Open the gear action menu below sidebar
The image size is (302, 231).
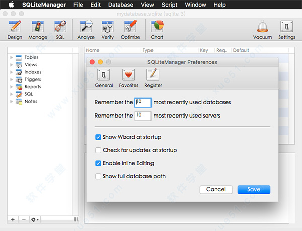(35, 220)
